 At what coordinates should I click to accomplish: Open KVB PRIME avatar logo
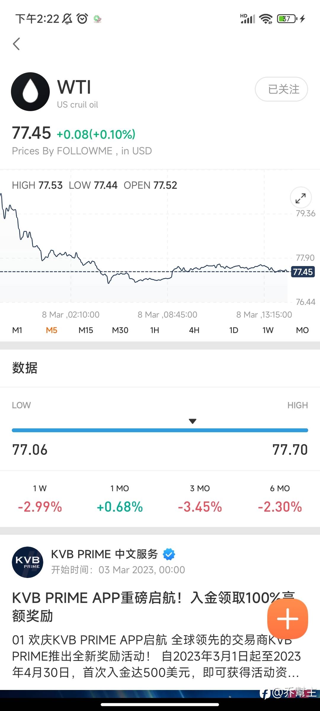[28, 562]
